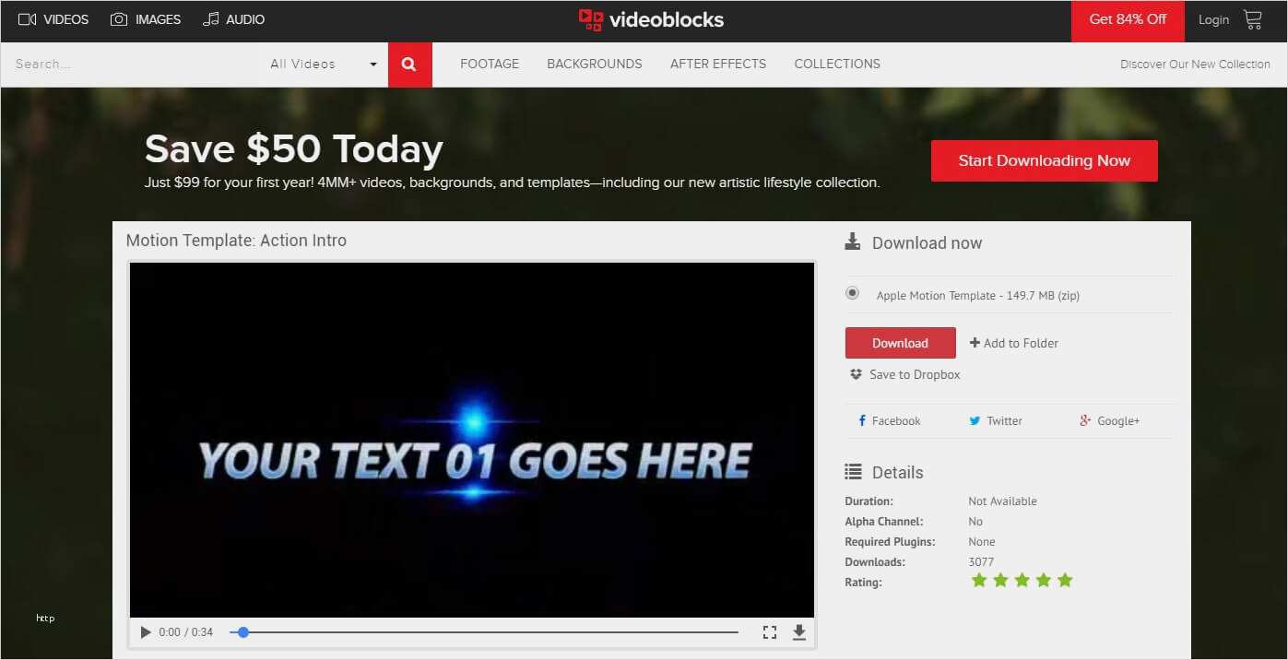Click Start Downloading Now button
This screenshot has width=1288, height=660.
tap(1044, 161)
